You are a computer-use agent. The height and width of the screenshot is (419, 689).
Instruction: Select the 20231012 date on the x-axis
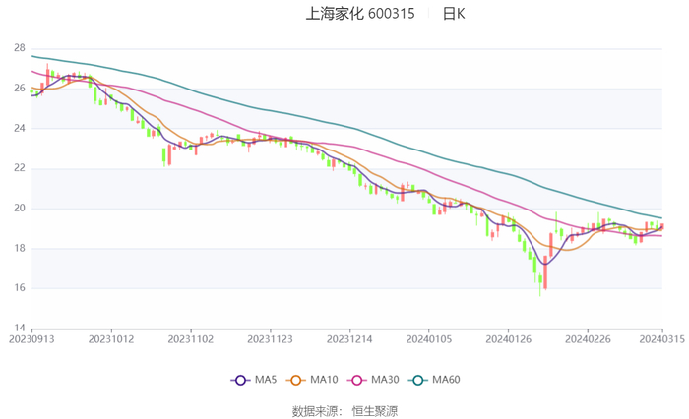tap(111, 339)
